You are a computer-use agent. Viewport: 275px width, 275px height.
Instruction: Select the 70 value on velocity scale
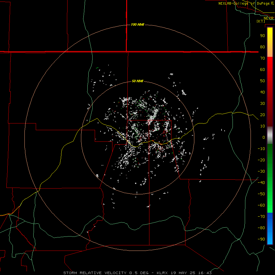coord(262,58)
